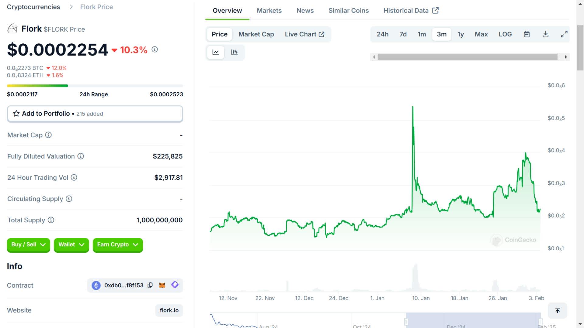Screen dimensions: 584x328
Task: Click the Flork Price breadcrumb text
Action: click(x=96, y=7)
